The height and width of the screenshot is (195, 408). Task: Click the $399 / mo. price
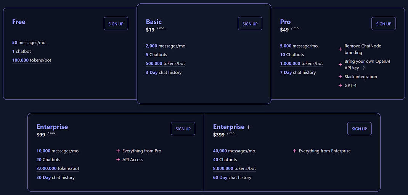pos(224,134)
